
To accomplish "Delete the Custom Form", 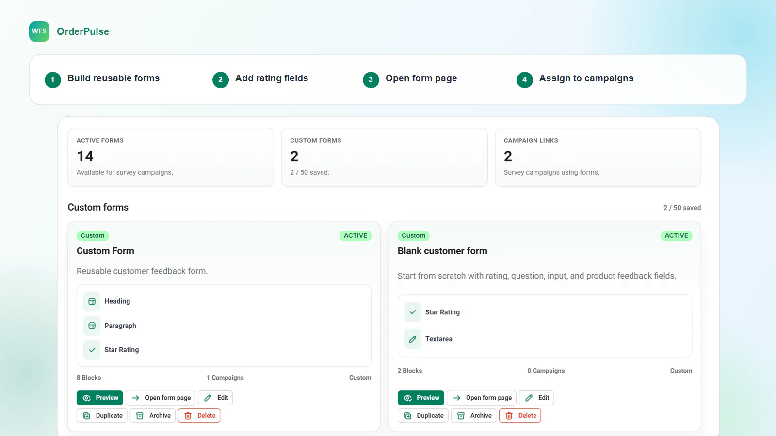I will click(199, 416).
